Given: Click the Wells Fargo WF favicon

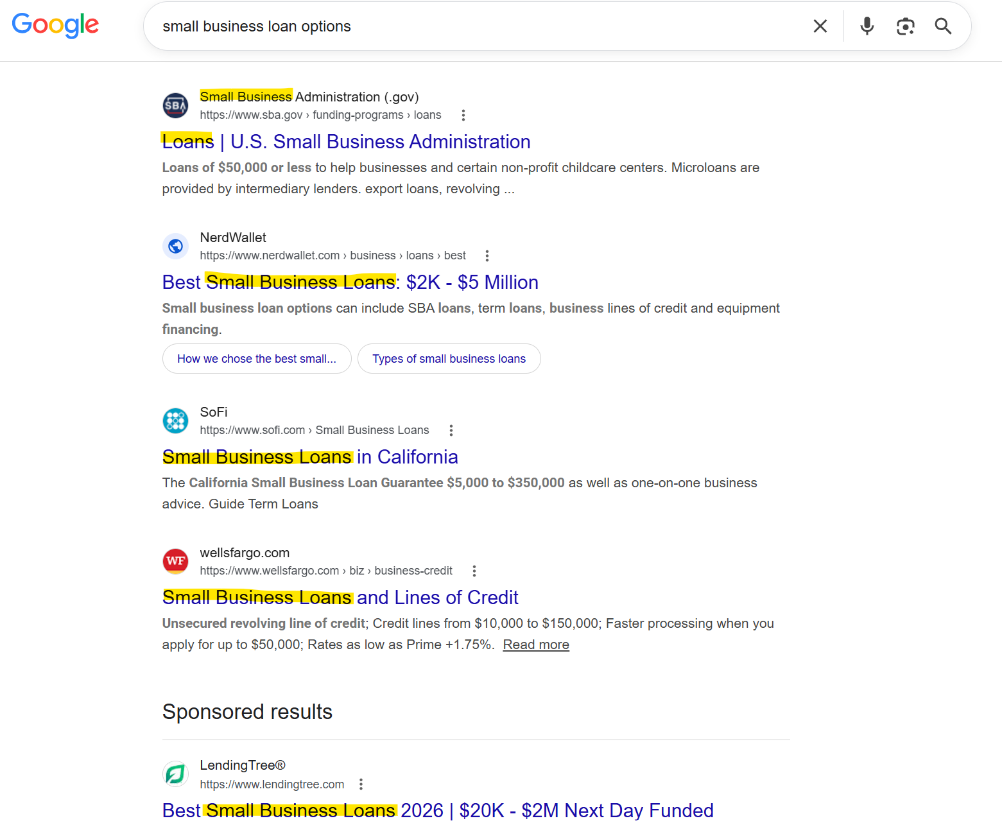Looking at the screenshot, I should click(x=175, y=561).
